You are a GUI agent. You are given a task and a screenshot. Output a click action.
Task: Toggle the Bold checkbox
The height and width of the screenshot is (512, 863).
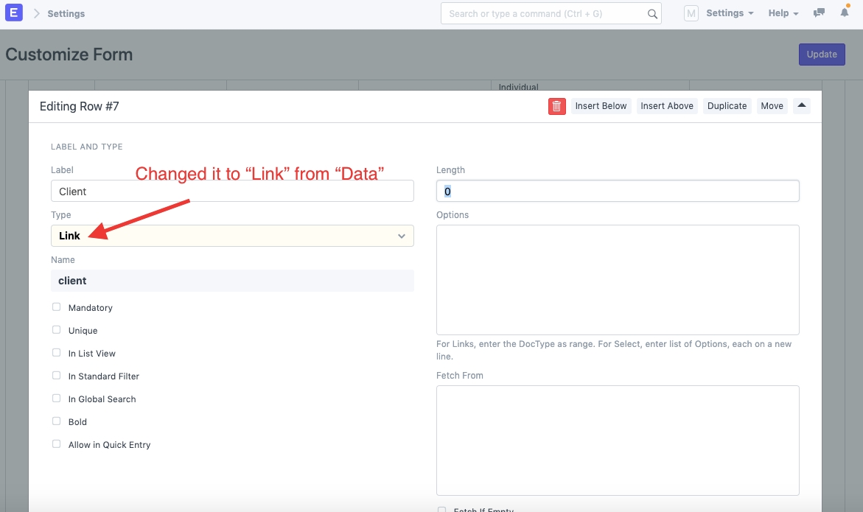pos(57,421)
